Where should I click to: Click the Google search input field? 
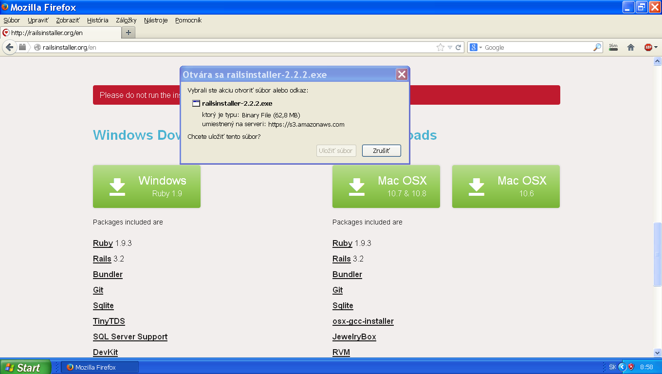pos(538,47)
